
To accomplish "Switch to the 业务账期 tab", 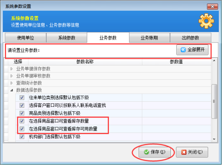I will 149,38.
